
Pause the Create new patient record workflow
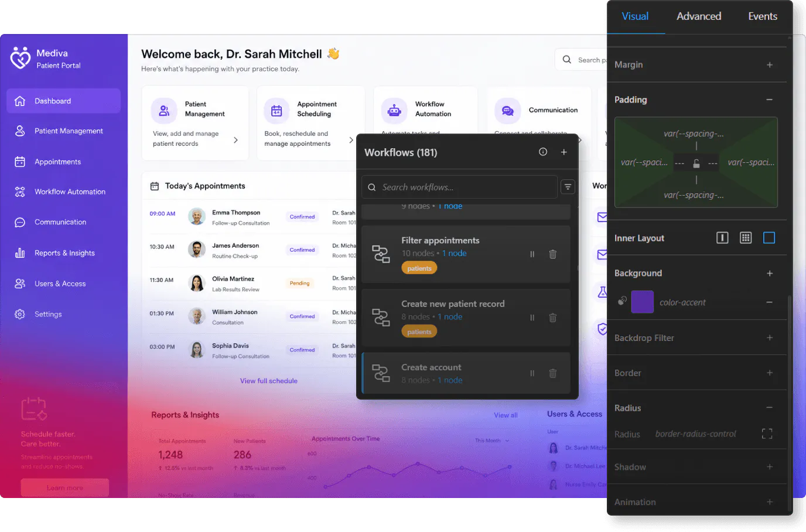tap(532, 318)
